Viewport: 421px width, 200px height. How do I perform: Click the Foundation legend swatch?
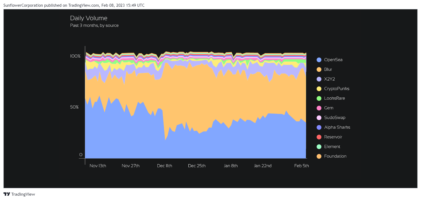click(319, 156)
